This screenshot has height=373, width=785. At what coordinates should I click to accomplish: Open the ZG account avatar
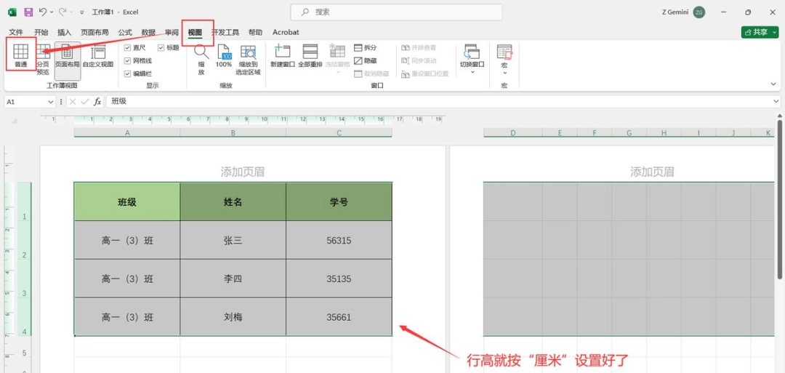pyautogui.click(x=699, y=12)
